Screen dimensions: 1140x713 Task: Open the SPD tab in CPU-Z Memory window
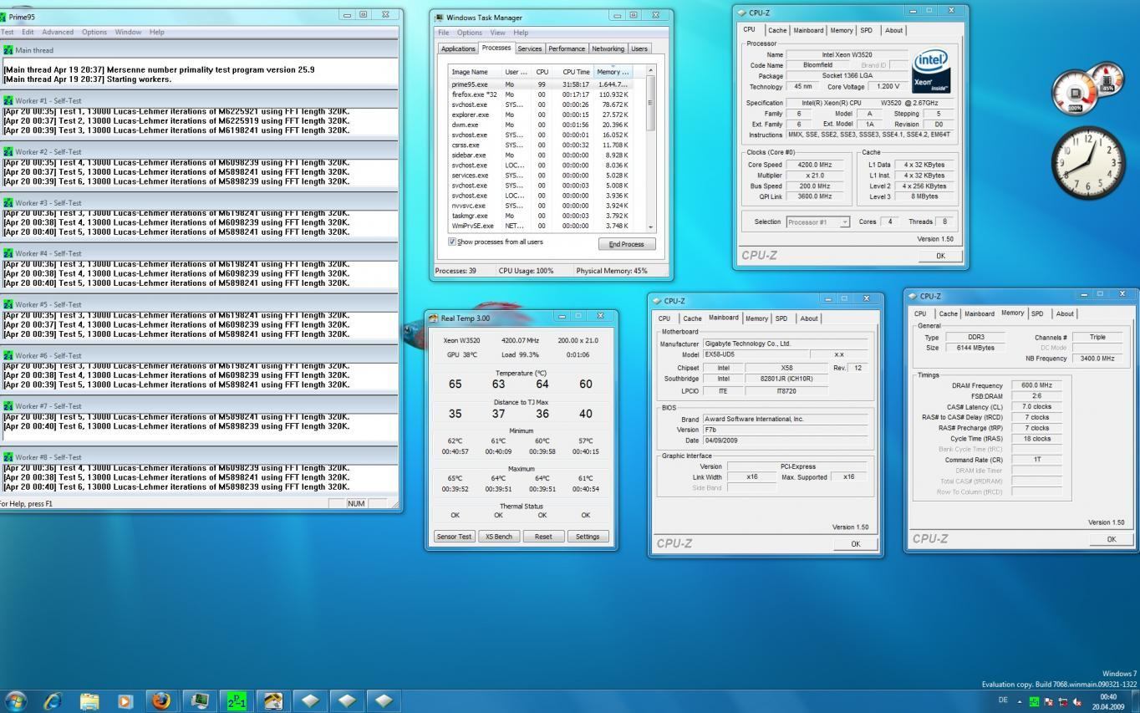click(1036, 314)
